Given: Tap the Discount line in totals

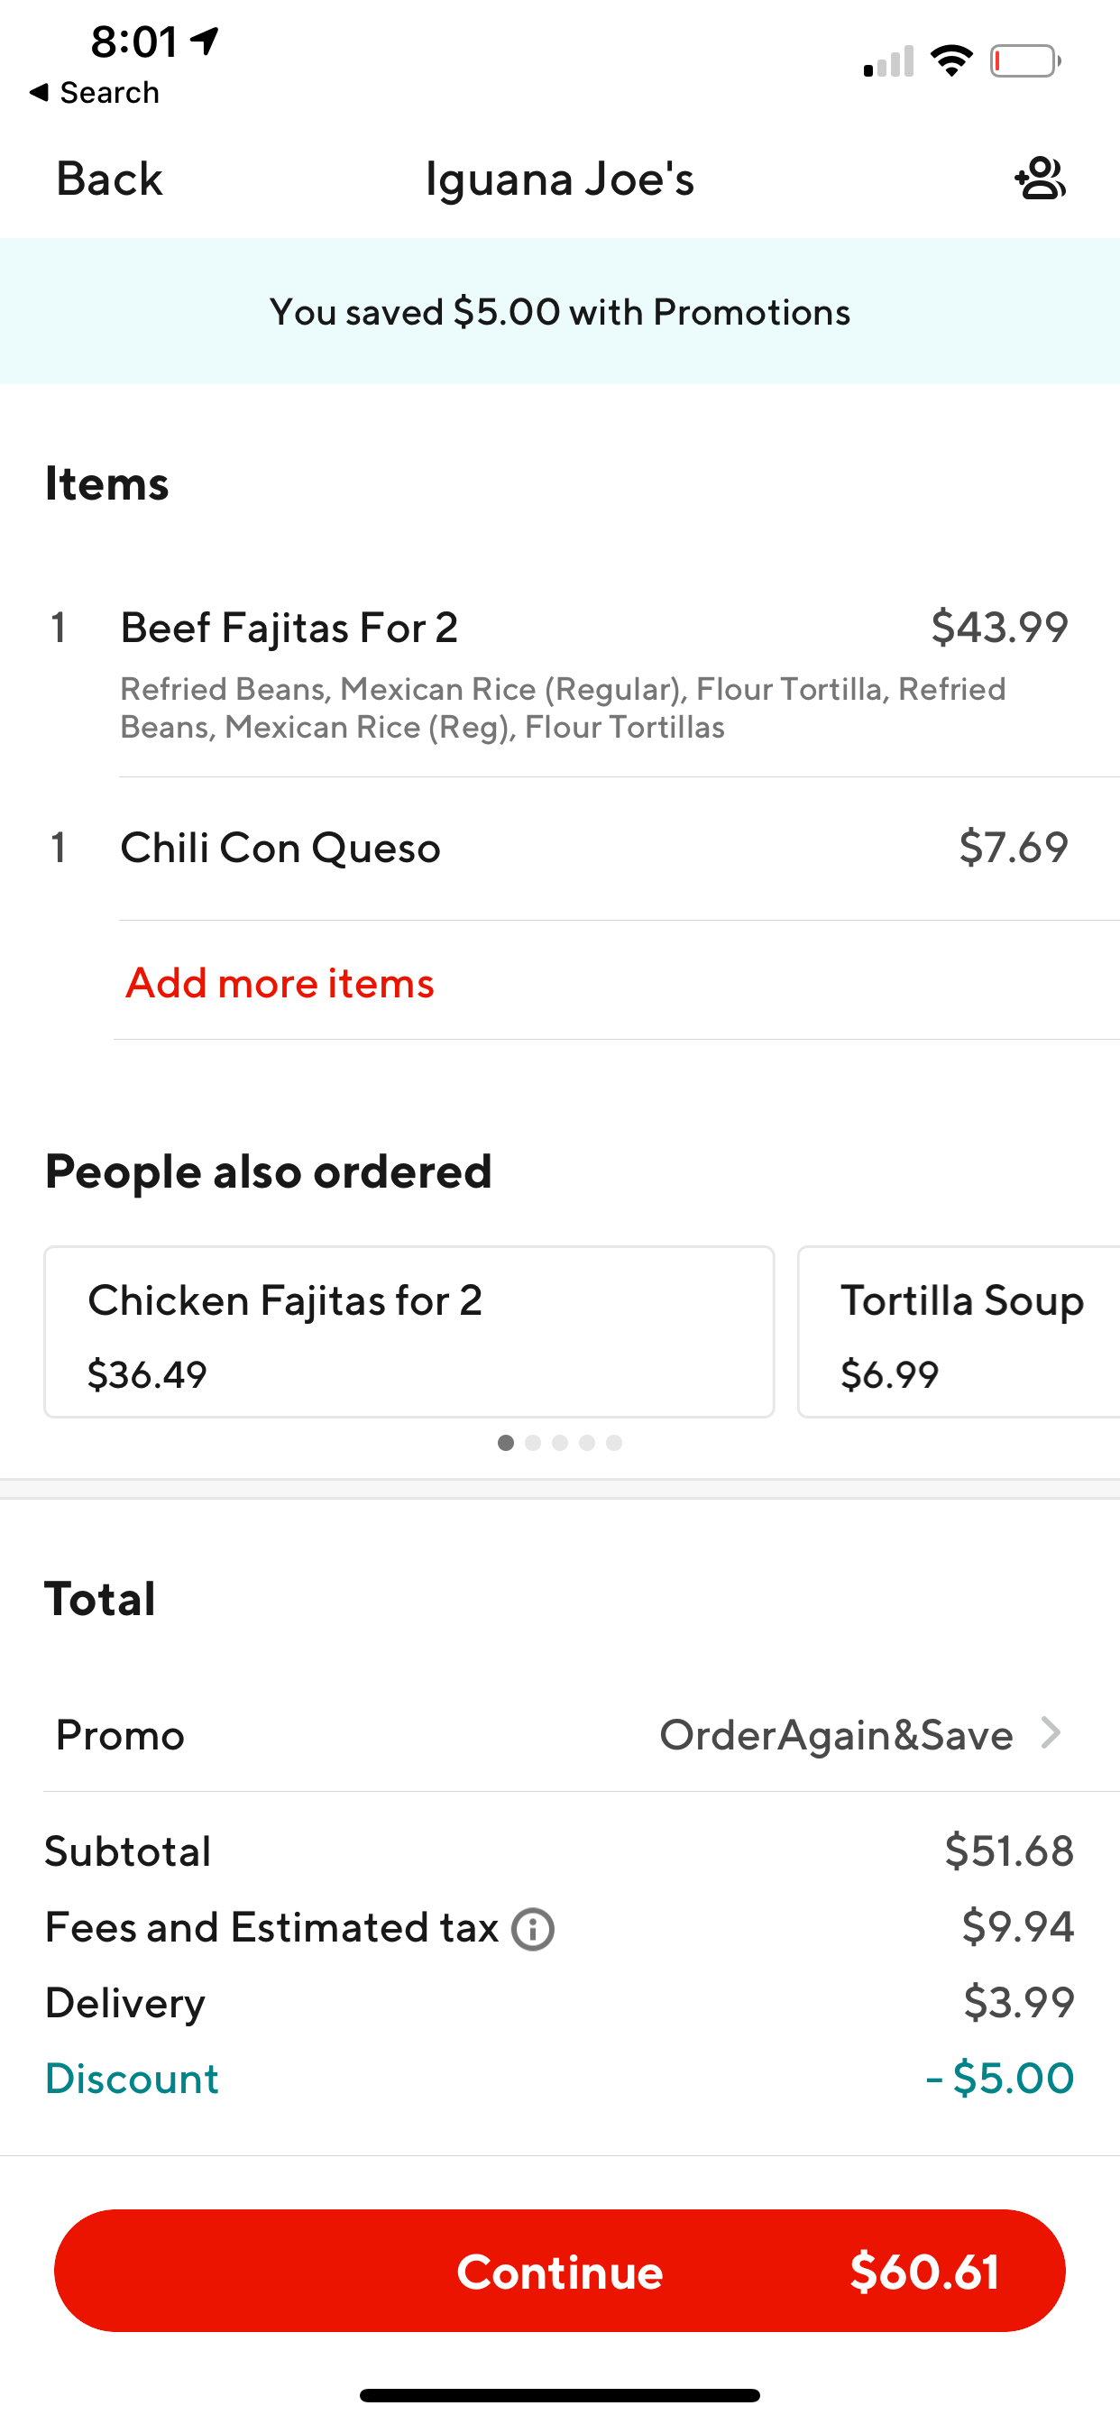Looking at the screenshot, I should [x=132, y=2078].
